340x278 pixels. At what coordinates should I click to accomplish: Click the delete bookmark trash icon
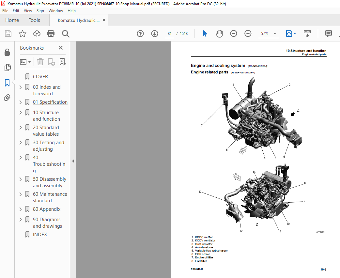pos(40,62)
